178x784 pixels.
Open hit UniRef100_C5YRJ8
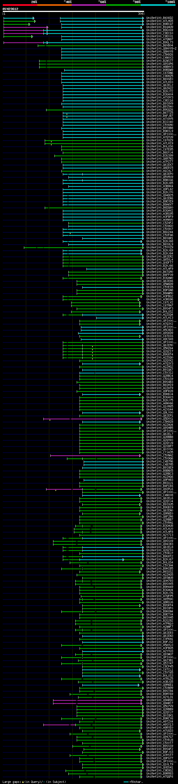click(160, 740)
